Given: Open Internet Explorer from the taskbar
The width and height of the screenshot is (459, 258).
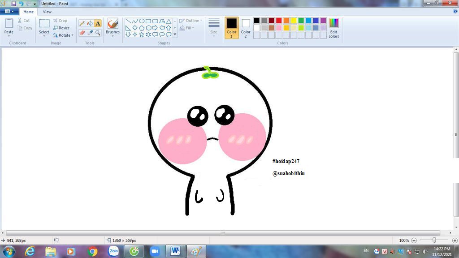Looking at the screenshot, I should (x=30, y=252).
